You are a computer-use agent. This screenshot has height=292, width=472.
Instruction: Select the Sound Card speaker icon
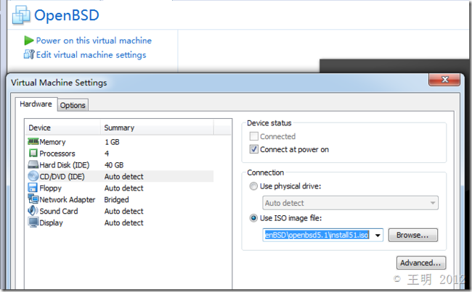tap(33, 211)
